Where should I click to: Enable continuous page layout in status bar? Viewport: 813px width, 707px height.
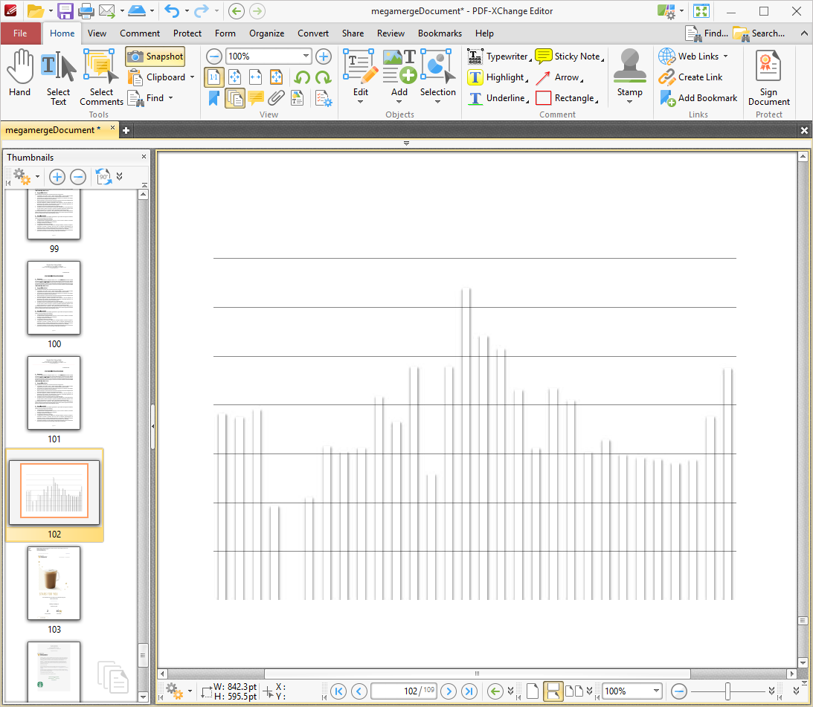point(553,691)
